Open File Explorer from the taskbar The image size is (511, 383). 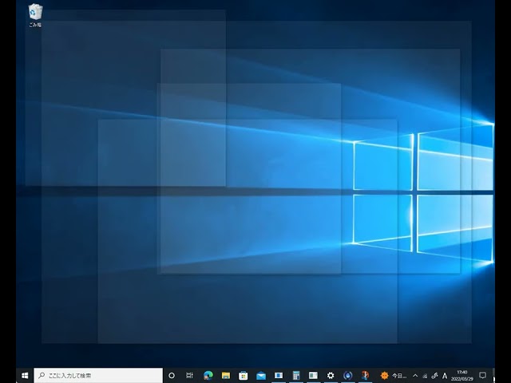[x=225, y=376]
